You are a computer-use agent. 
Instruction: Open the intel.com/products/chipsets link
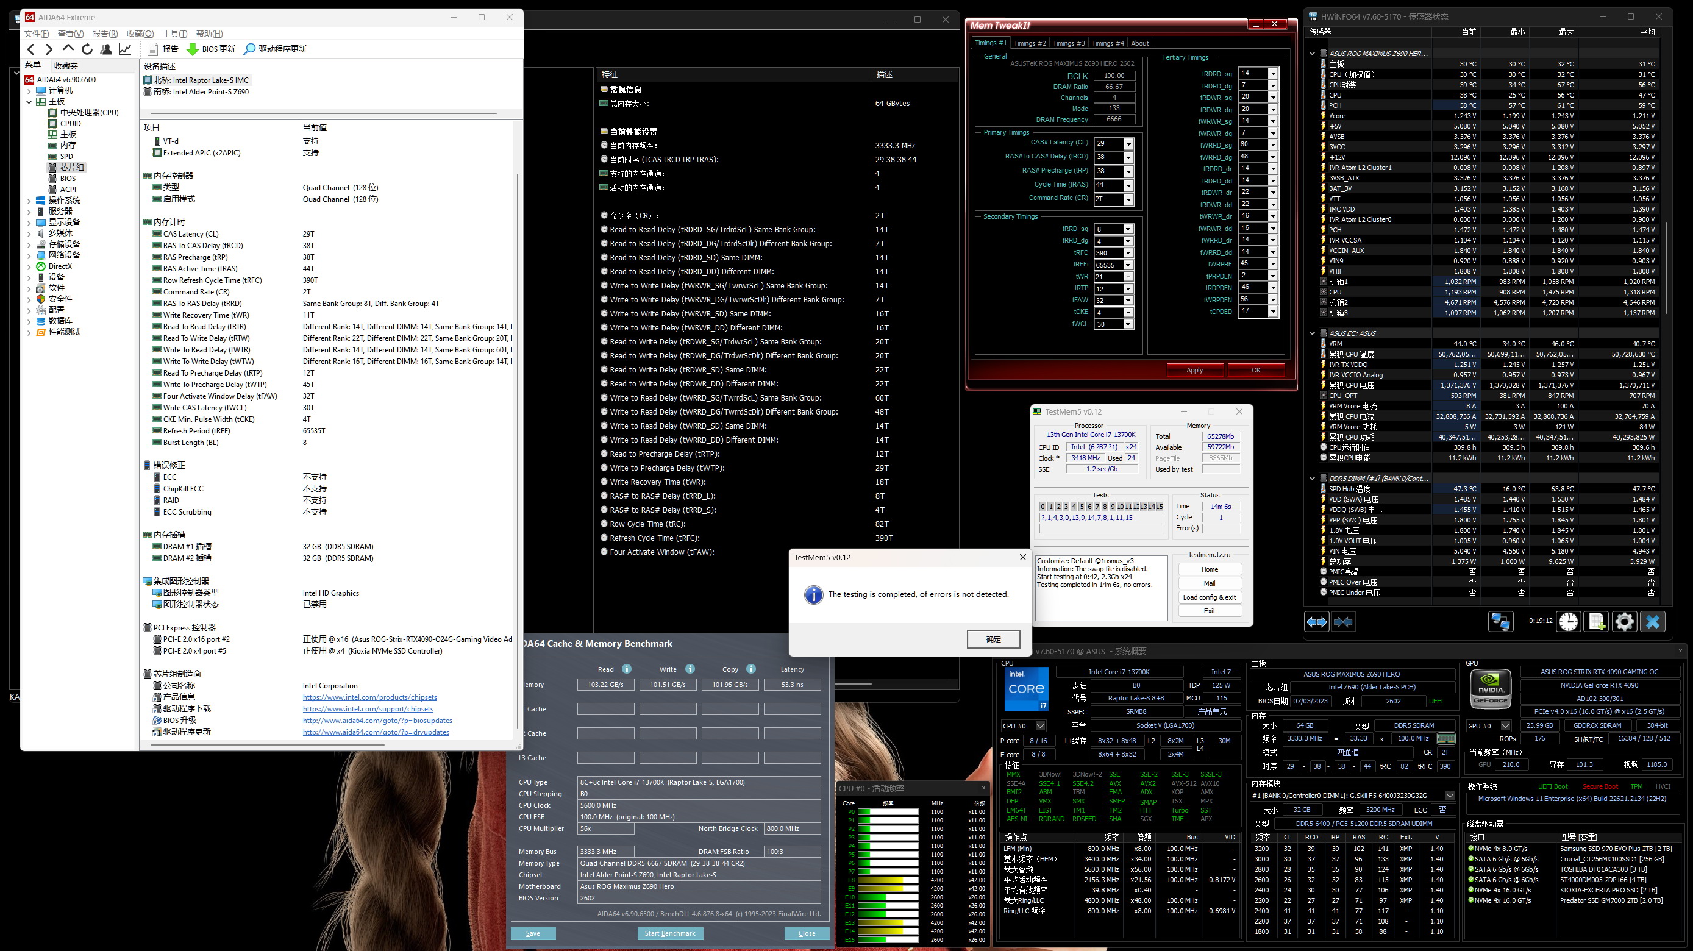coord(369,697)
